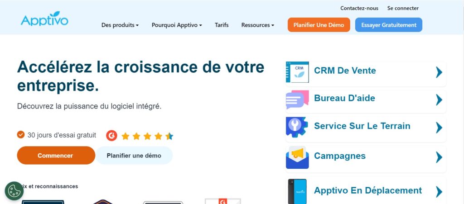Image resolution: width=464 pixels, height=204 pixels.
Task: Select the Apptivo En Déplacement title
Action: [368, 190]
